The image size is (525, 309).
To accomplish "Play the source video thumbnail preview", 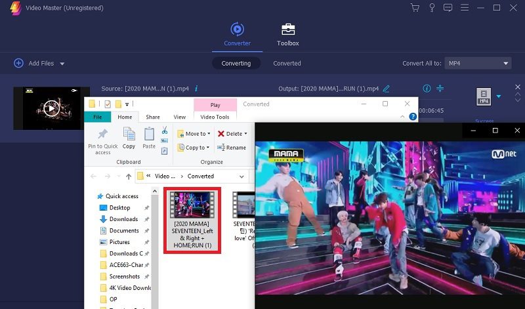I will coord(52,108).
